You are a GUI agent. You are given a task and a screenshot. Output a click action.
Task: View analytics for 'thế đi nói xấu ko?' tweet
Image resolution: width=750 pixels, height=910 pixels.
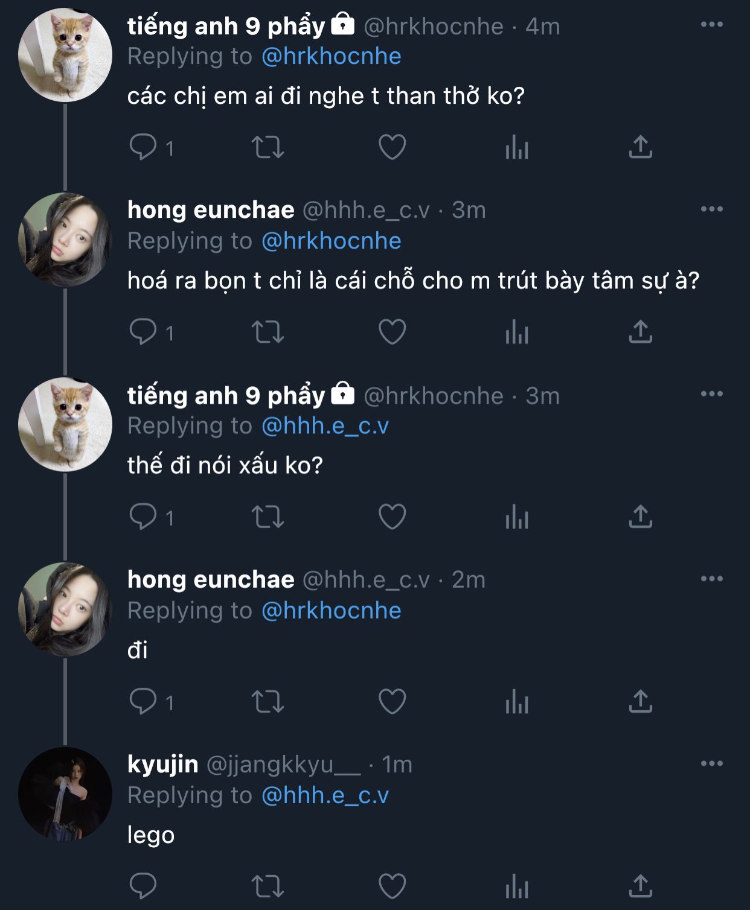pos(517,517)
